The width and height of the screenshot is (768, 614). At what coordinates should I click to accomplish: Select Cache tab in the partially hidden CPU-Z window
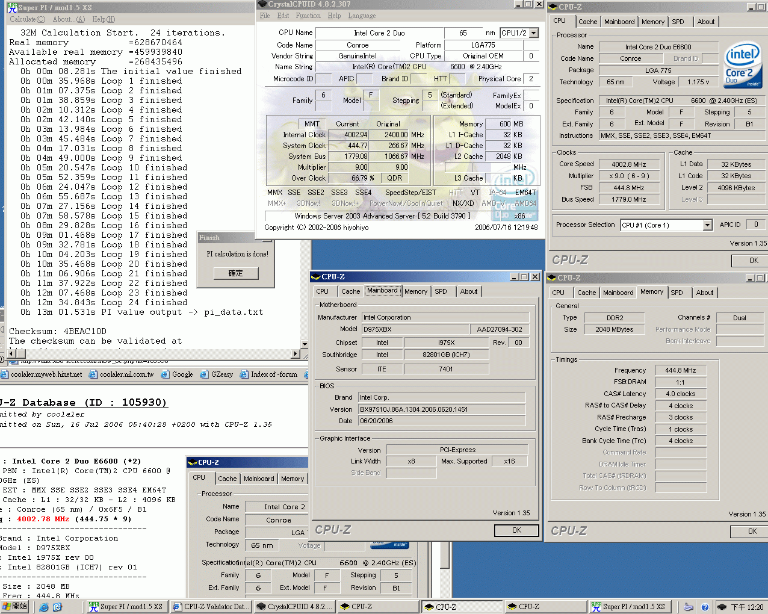click(x=227, y=479)
